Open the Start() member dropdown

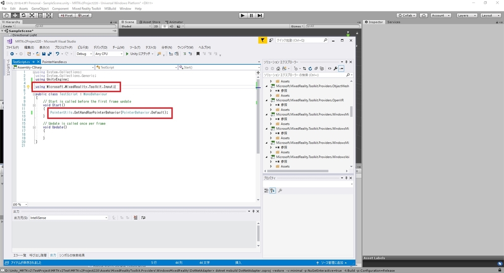click(x=219, y=67)
